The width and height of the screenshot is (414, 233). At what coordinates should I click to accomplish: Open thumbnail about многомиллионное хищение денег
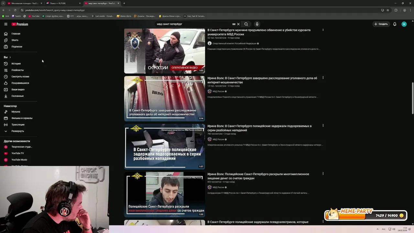[x=165, y=194]
